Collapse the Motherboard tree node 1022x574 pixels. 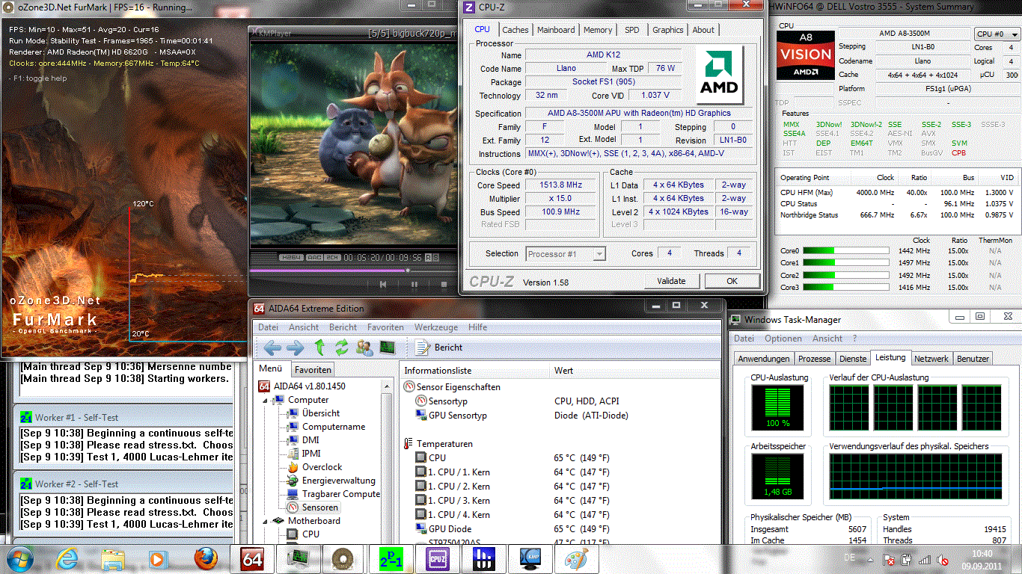click(265, 521)
